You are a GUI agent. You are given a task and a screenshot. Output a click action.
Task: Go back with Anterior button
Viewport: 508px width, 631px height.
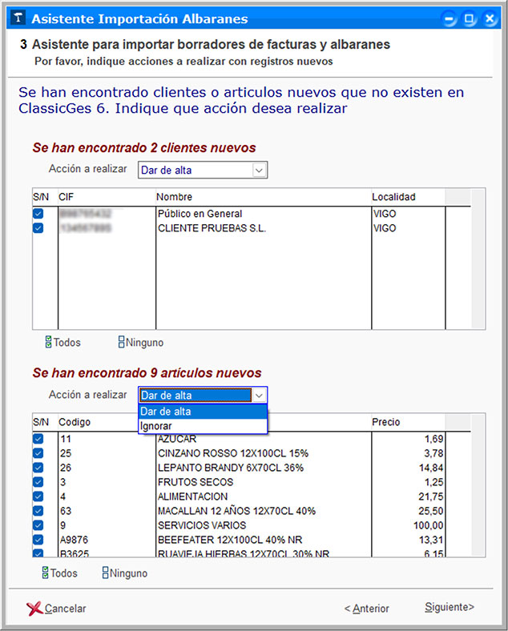(367, 609)
